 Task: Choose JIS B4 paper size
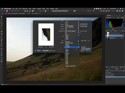click(x=72, y=38)
